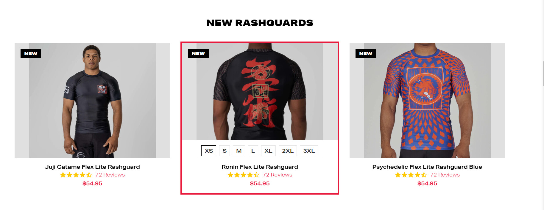Click star rating under Ronin rashguard
Screen dimensions: 544x210
(243, 175)
